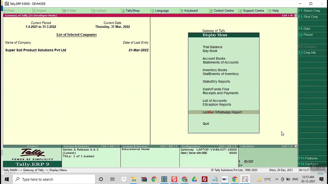
Task: Open Trial Balance report
Action: [x=212, y=47]
